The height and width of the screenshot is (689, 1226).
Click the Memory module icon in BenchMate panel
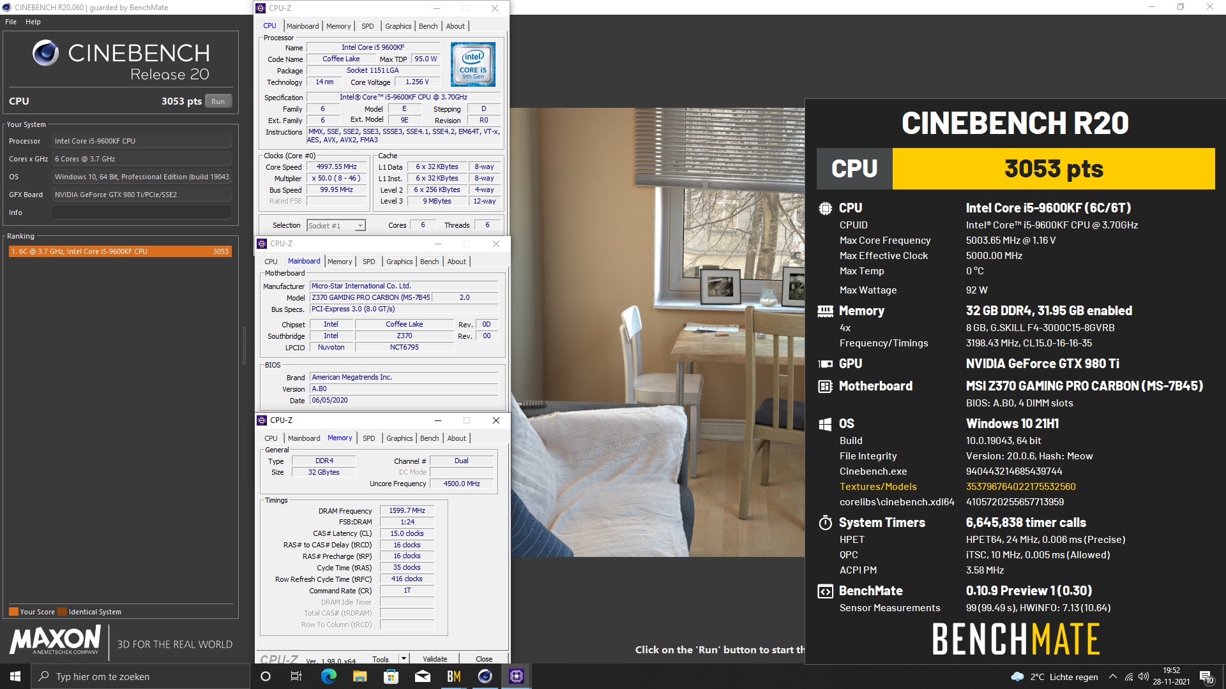(825, 311)
